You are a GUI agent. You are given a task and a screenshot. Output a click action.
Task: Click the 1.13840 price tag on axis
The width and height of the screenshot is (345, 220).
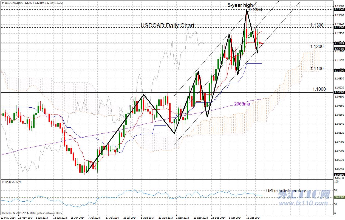(x=339, y=9)
